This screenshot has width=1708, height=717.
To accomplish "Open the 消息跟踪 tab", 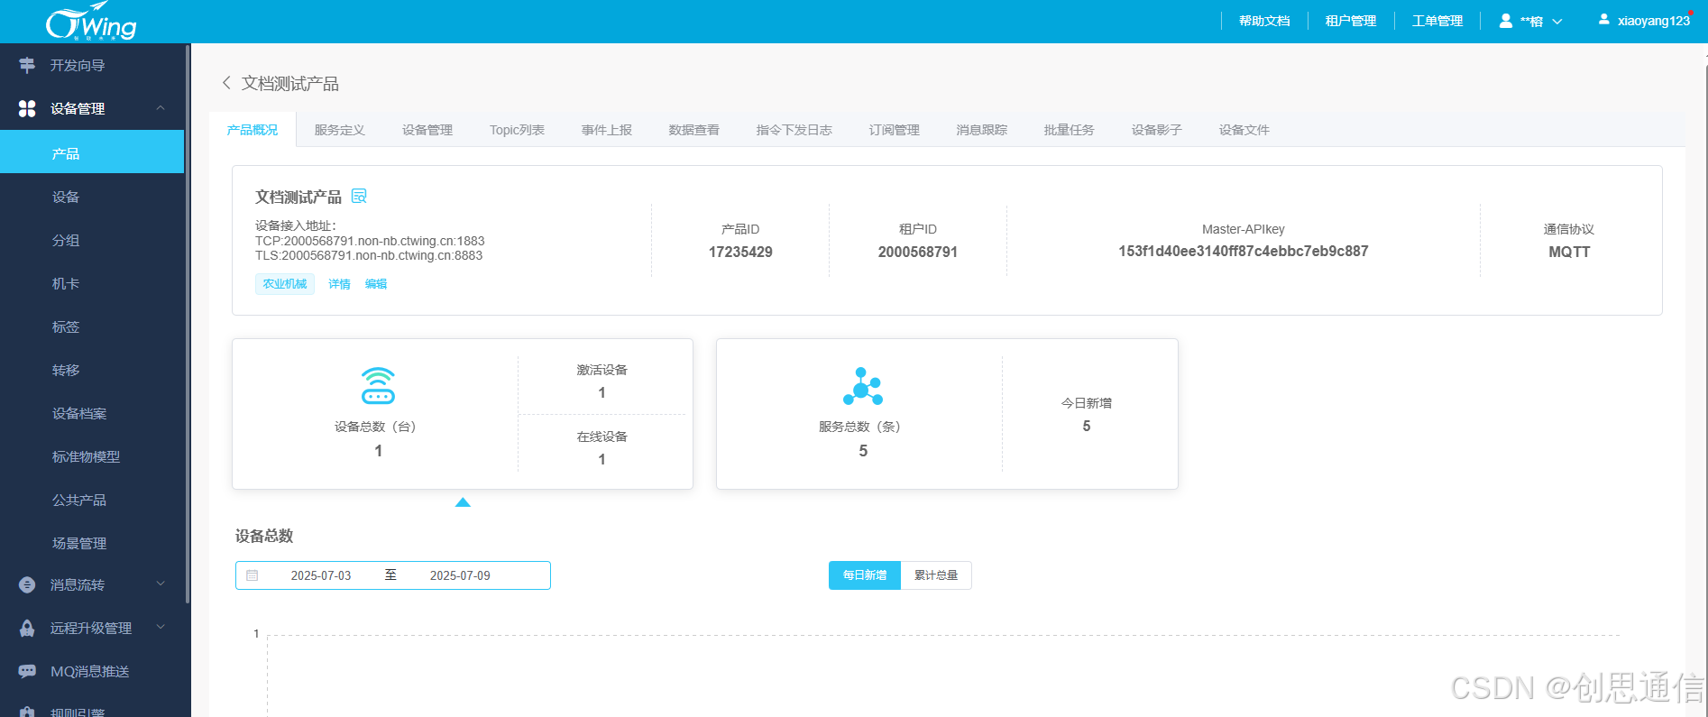I will (982, 130).
